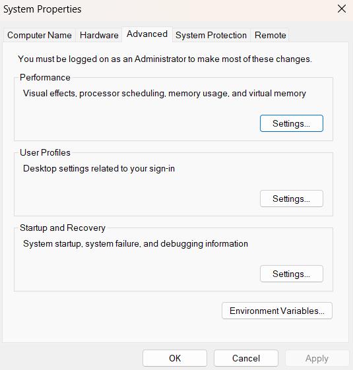Viewport: 353px width, 370px height.
Task: Open Performance Settings button
Action: pos(292,123)
